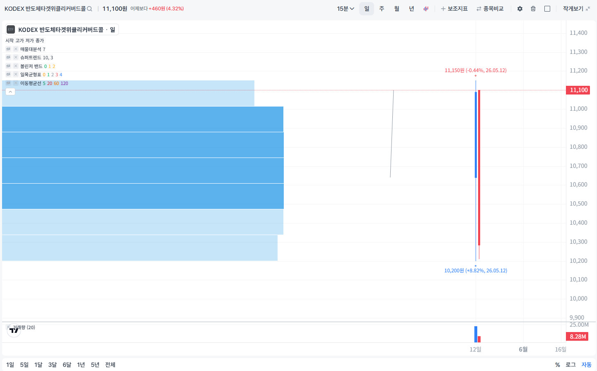Click the 시작 고가 저가 종가 OHLC label
Screen dimensions: 597x371
[x=25, y=41]
